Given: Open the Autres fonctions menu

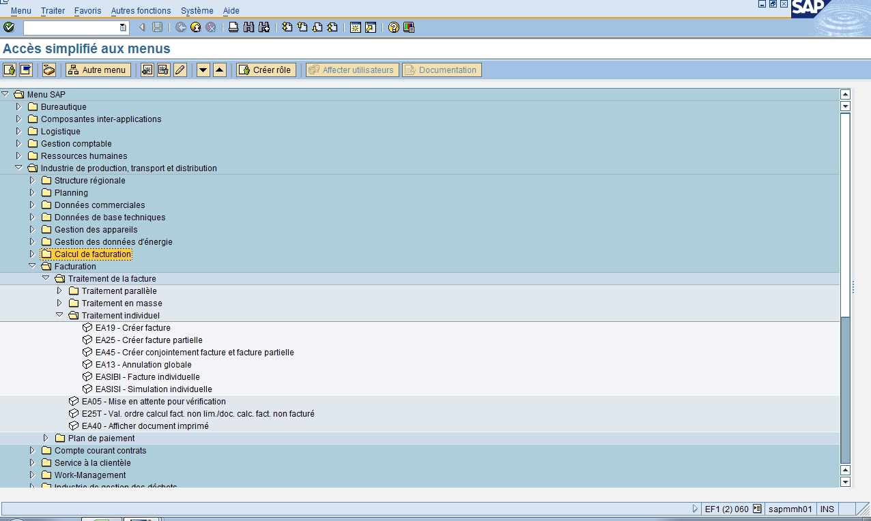Looking at the screenshot, I should click(x=141, y=11).
